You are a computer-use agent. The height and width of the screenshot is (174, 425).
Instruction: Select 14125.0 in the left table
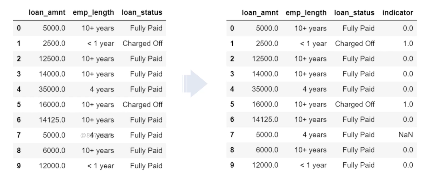click(53, 119)
